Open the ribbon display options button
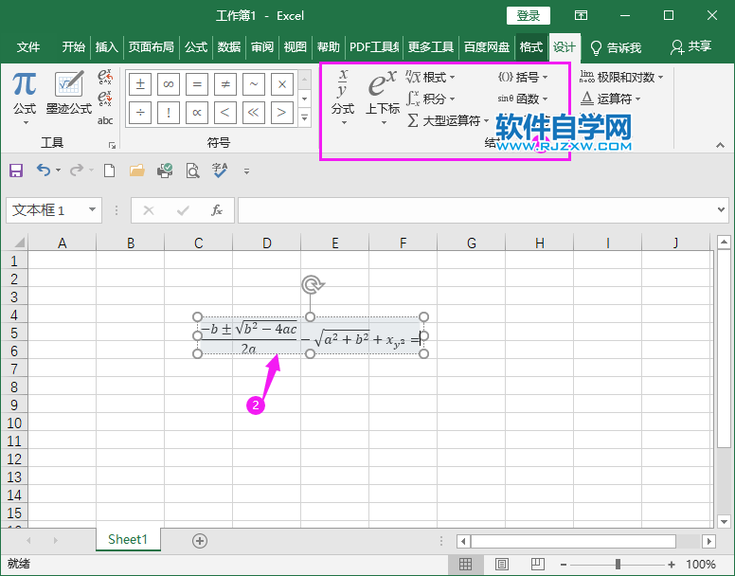 coord(581,15)
